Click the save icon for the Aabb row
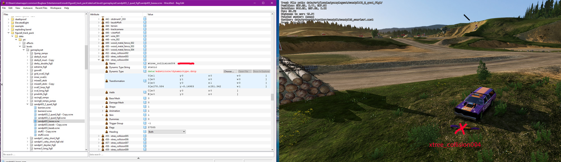The width and height of the screenshot is (561, 162). pyautogui.click(x=145, y=92)
